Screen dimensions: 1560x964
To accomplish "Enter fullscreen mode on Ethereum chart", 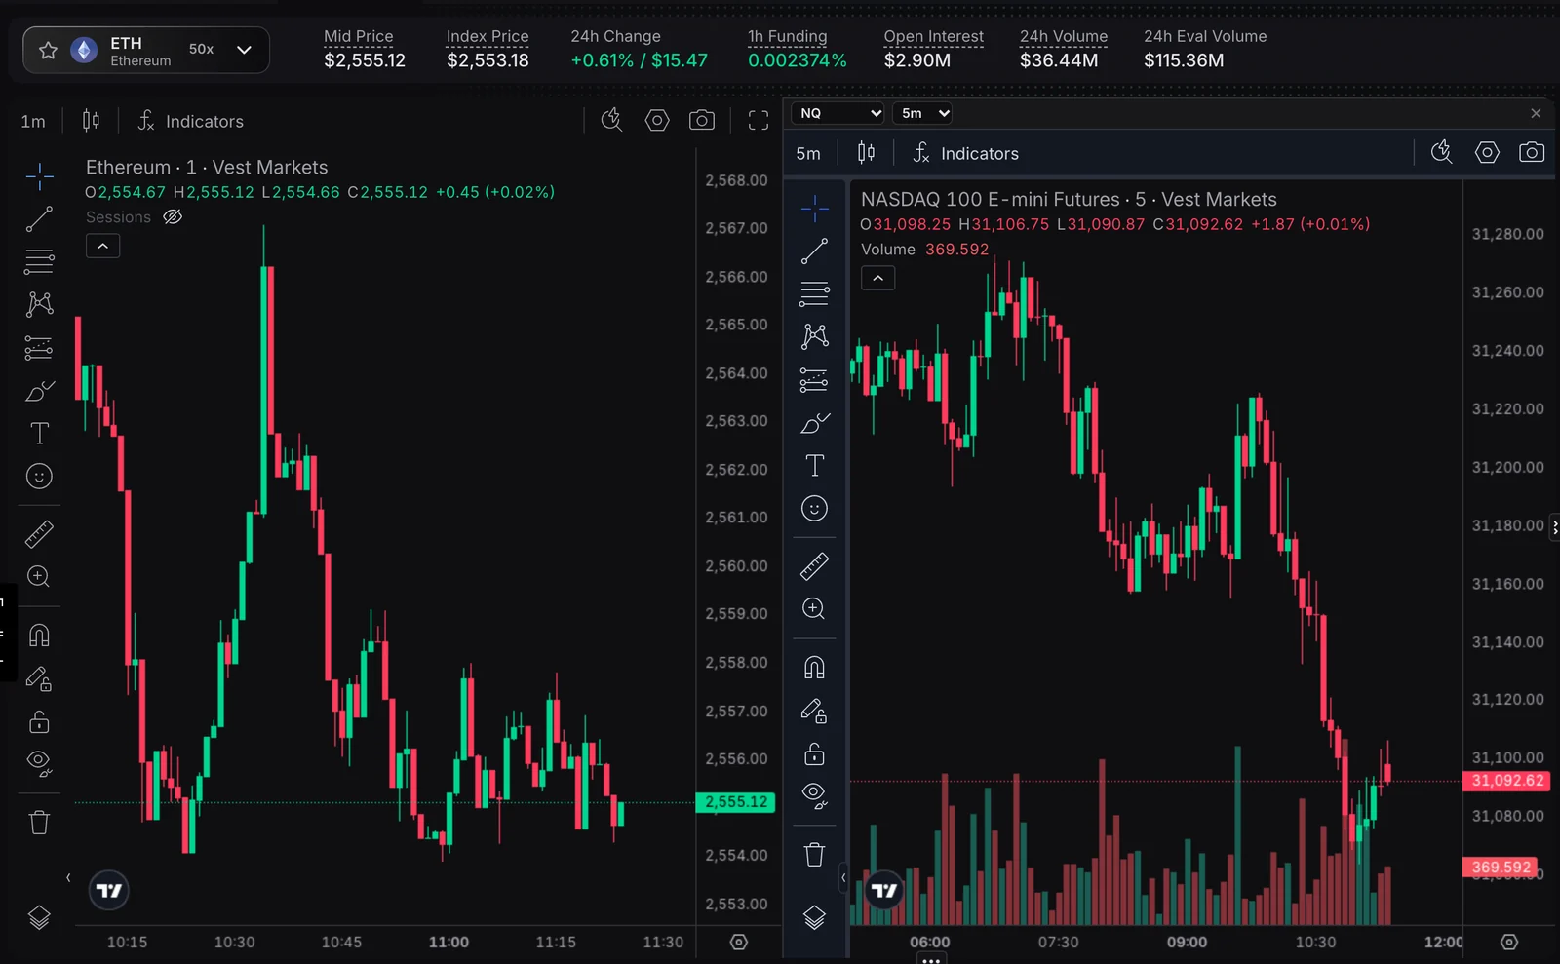I will pos(759,120).
